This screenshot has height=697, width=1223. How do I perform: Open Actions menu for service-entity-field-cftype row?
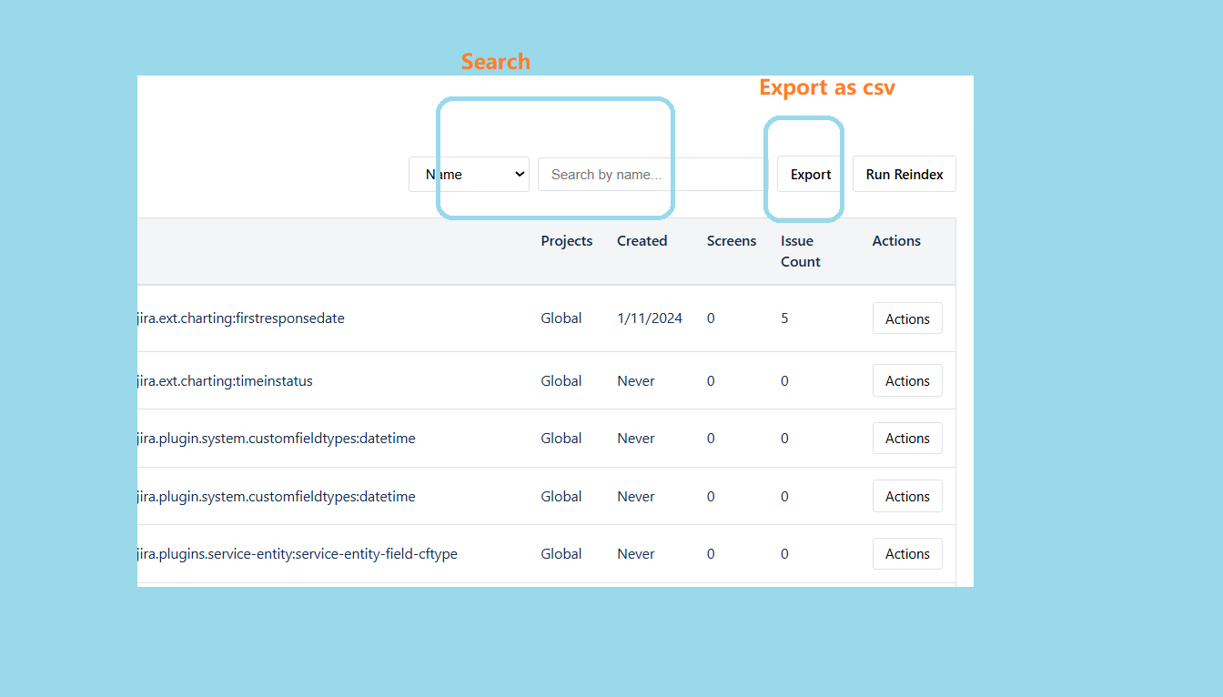tap(907, 553)
